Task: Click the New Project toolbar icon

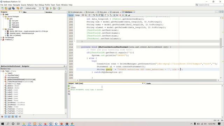Action: tap(6, 8)
